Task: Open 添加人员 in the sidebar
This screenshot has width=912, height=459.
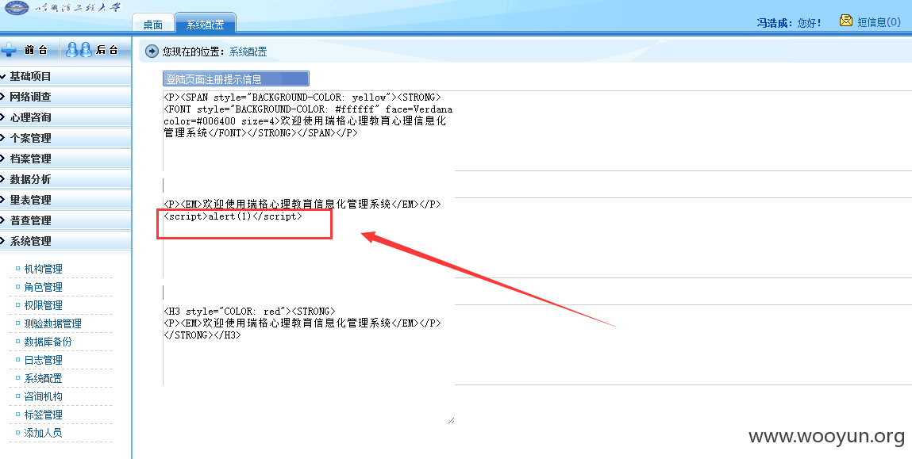Action: 43,433
